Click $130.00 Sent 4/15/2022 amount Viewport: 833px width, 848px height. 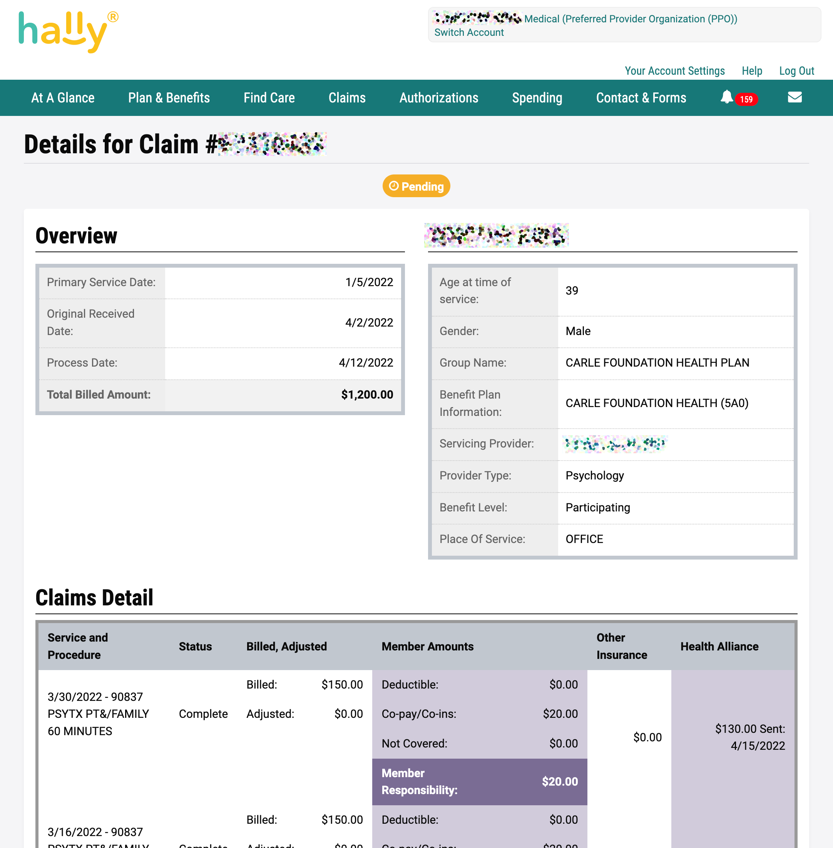(750, 738)
